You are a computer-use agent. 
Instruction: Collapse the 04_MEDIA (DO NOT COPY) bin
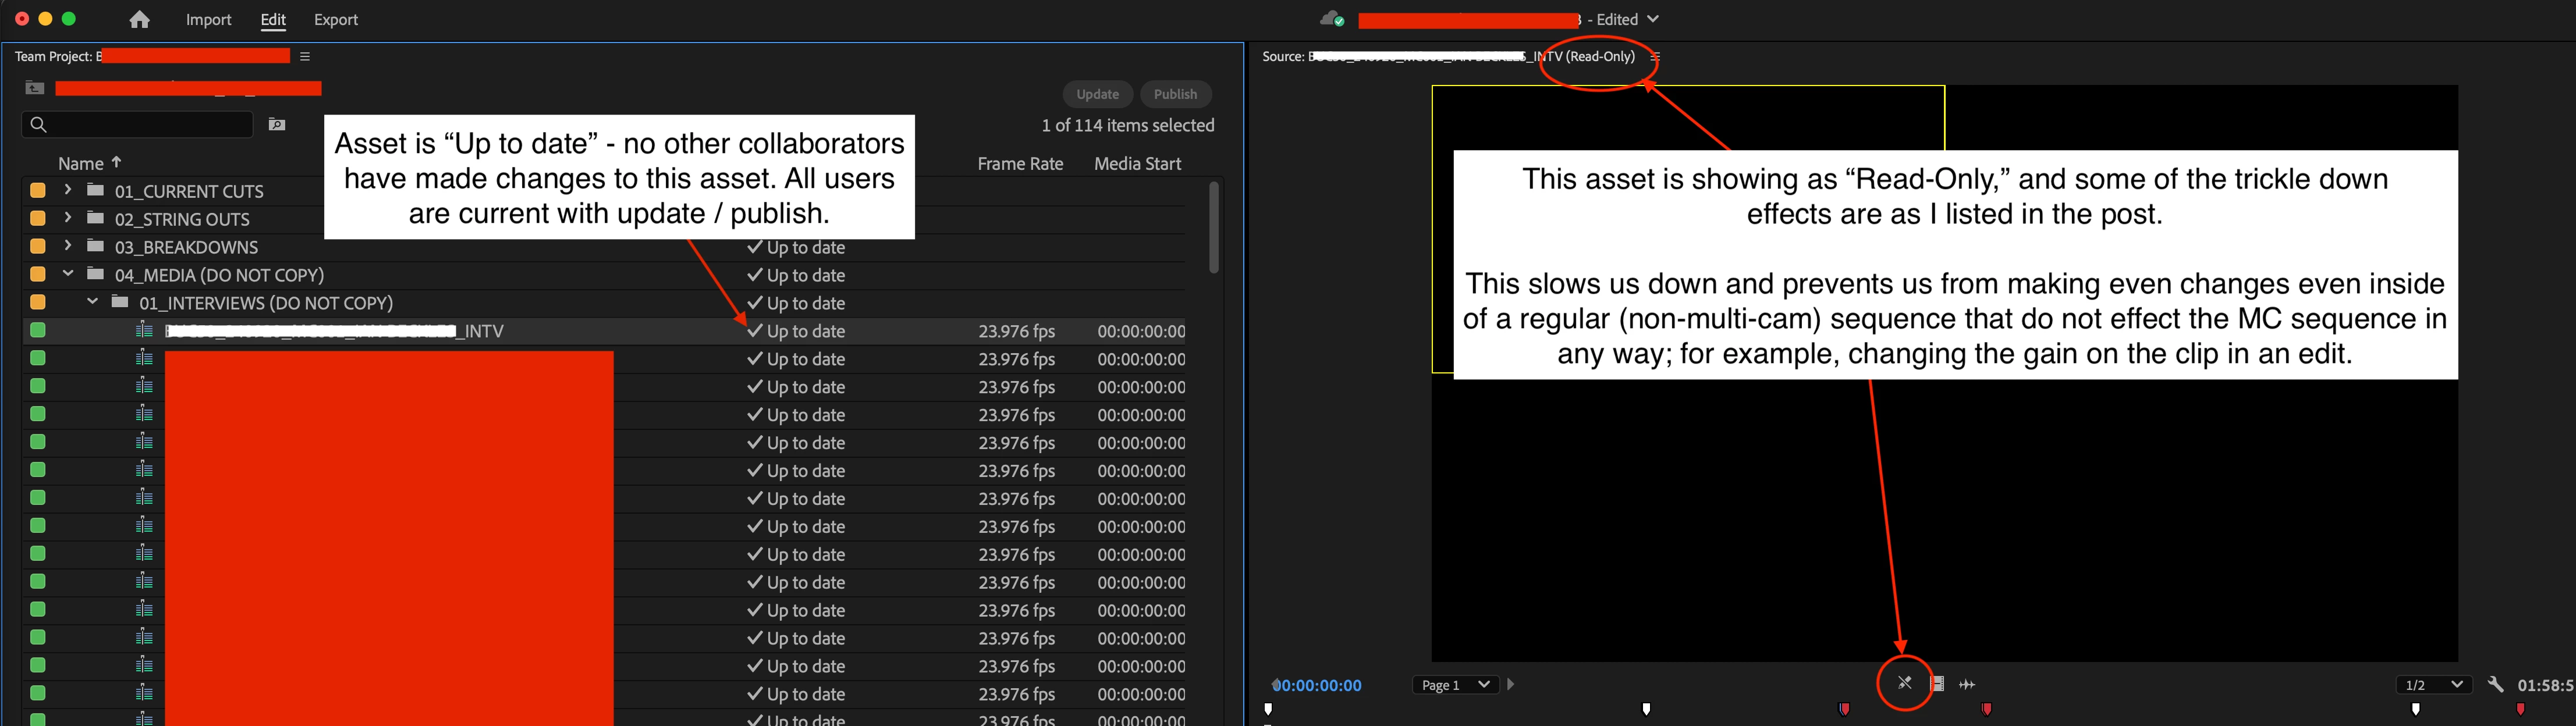click(68, 274)
